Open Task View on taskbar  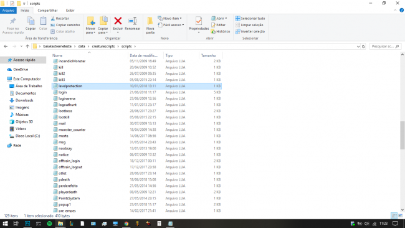point(16,224)
